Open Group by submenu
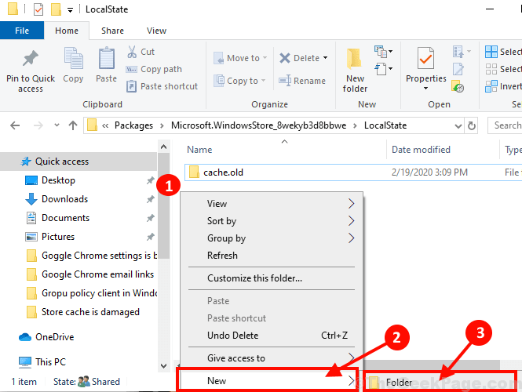The width and height of the screenshot is (522, 392). tap(271, 238)
